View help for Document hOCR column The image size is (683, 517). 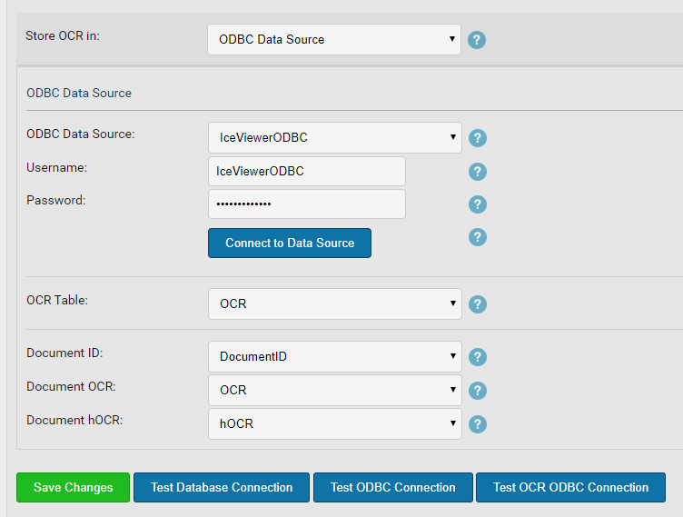(478, 424)
